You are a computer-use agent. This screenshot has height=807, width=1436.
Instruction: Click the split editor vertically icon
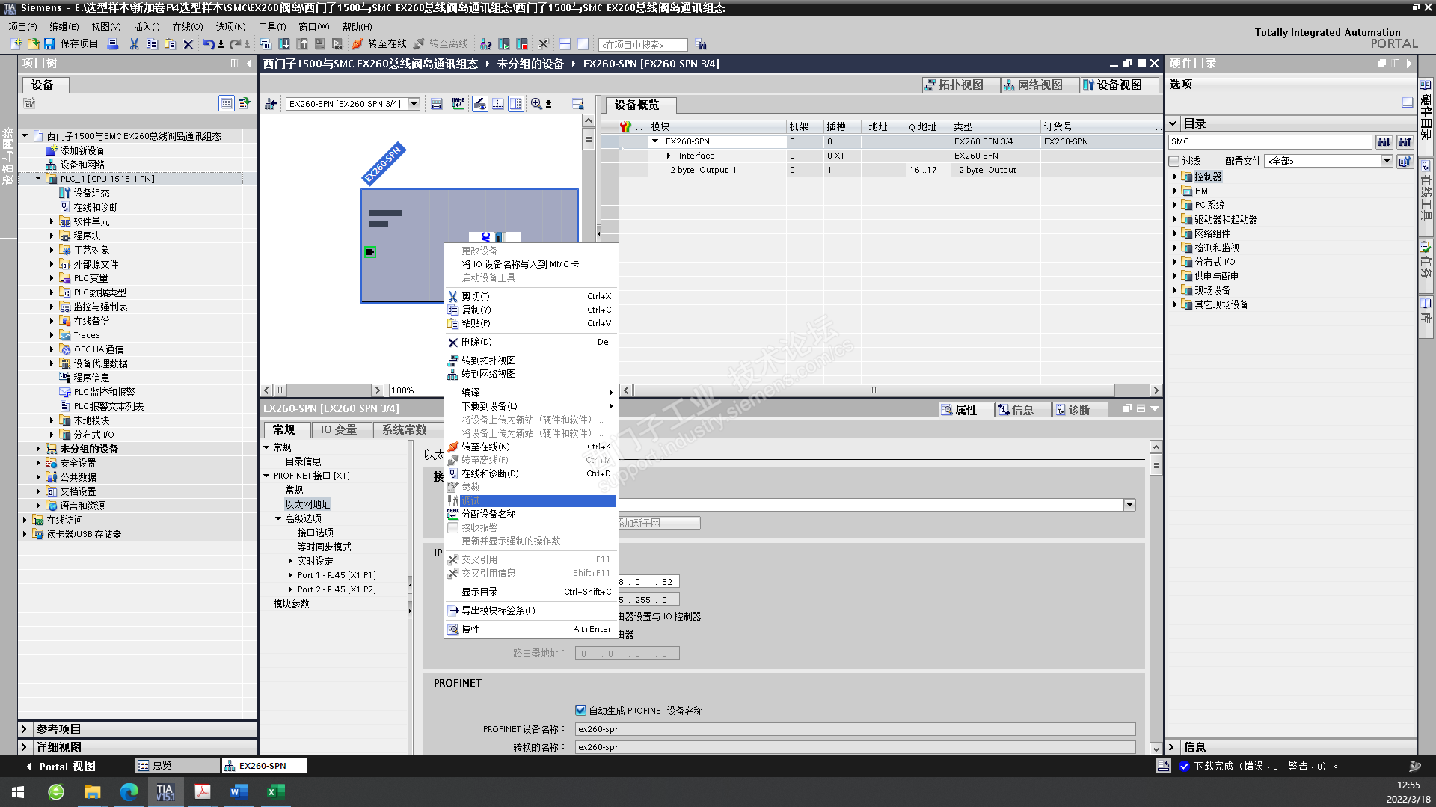tap(583, 44)
